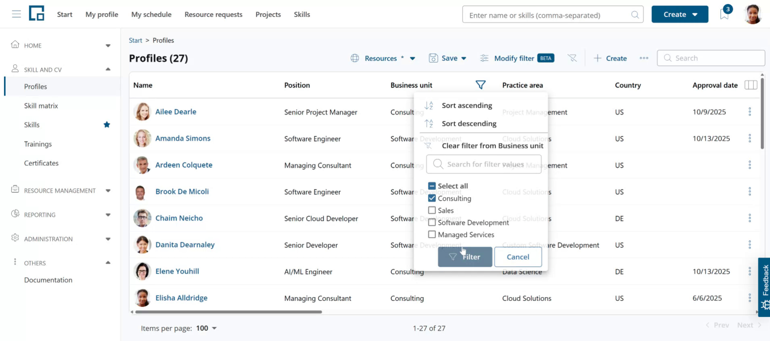
Task: Click the app logo icon
Action: click(37, 13)
